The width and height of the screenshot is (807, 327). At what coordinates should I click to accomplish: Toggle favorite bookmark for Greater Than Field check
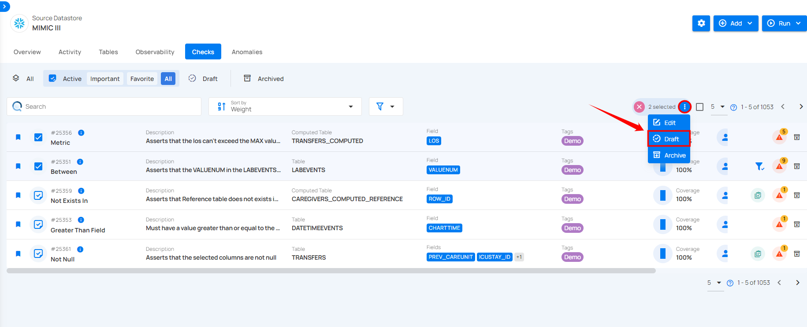click(x=18, y=224)
